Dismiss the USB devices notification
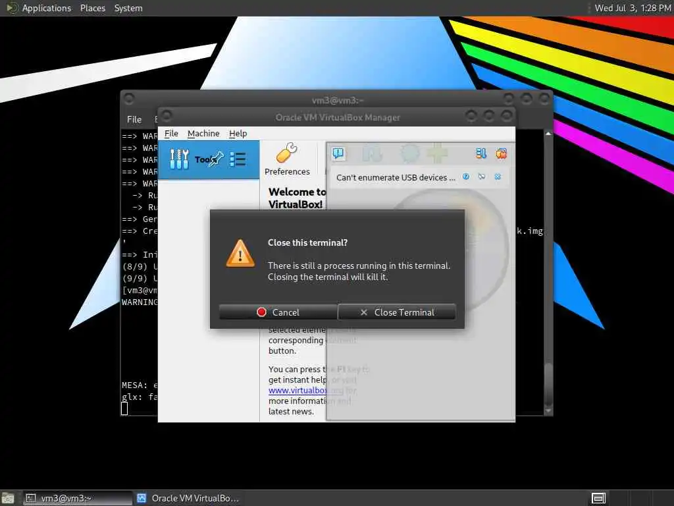 [498, 177]
